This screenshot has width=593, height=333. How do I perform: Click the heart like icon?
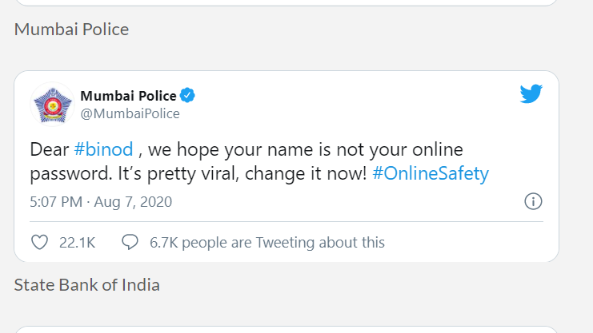39,242
